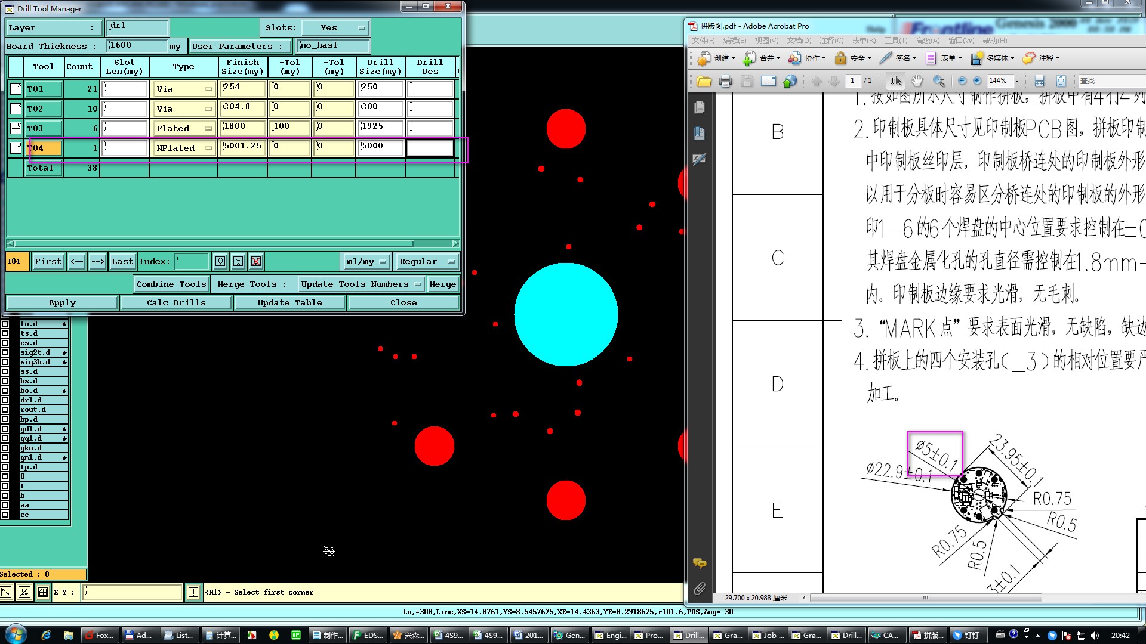This screenshot has height=644, width=1146.
Task: Expand the T03 tool row
Action: coord(16,128)
